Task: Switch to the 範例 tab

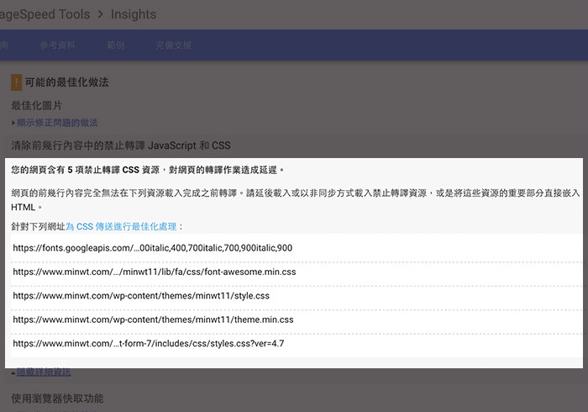Action: click(115, 45)
